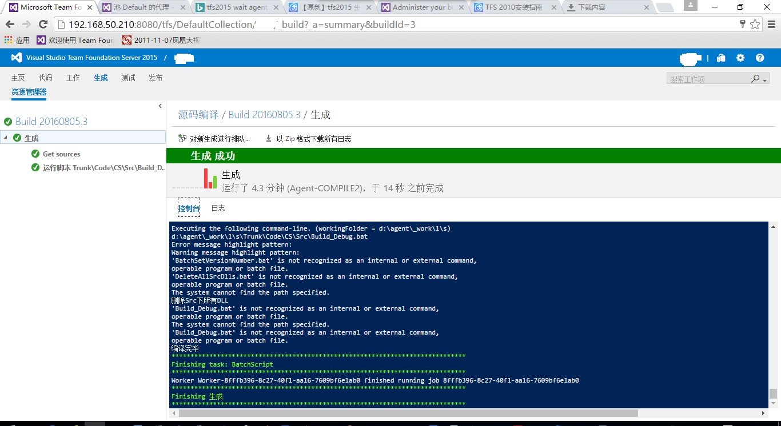Image resolution: width=781 pixels, height=426 pixels.
Task: Open the 代码 hub menu
Action: (46, 78)
